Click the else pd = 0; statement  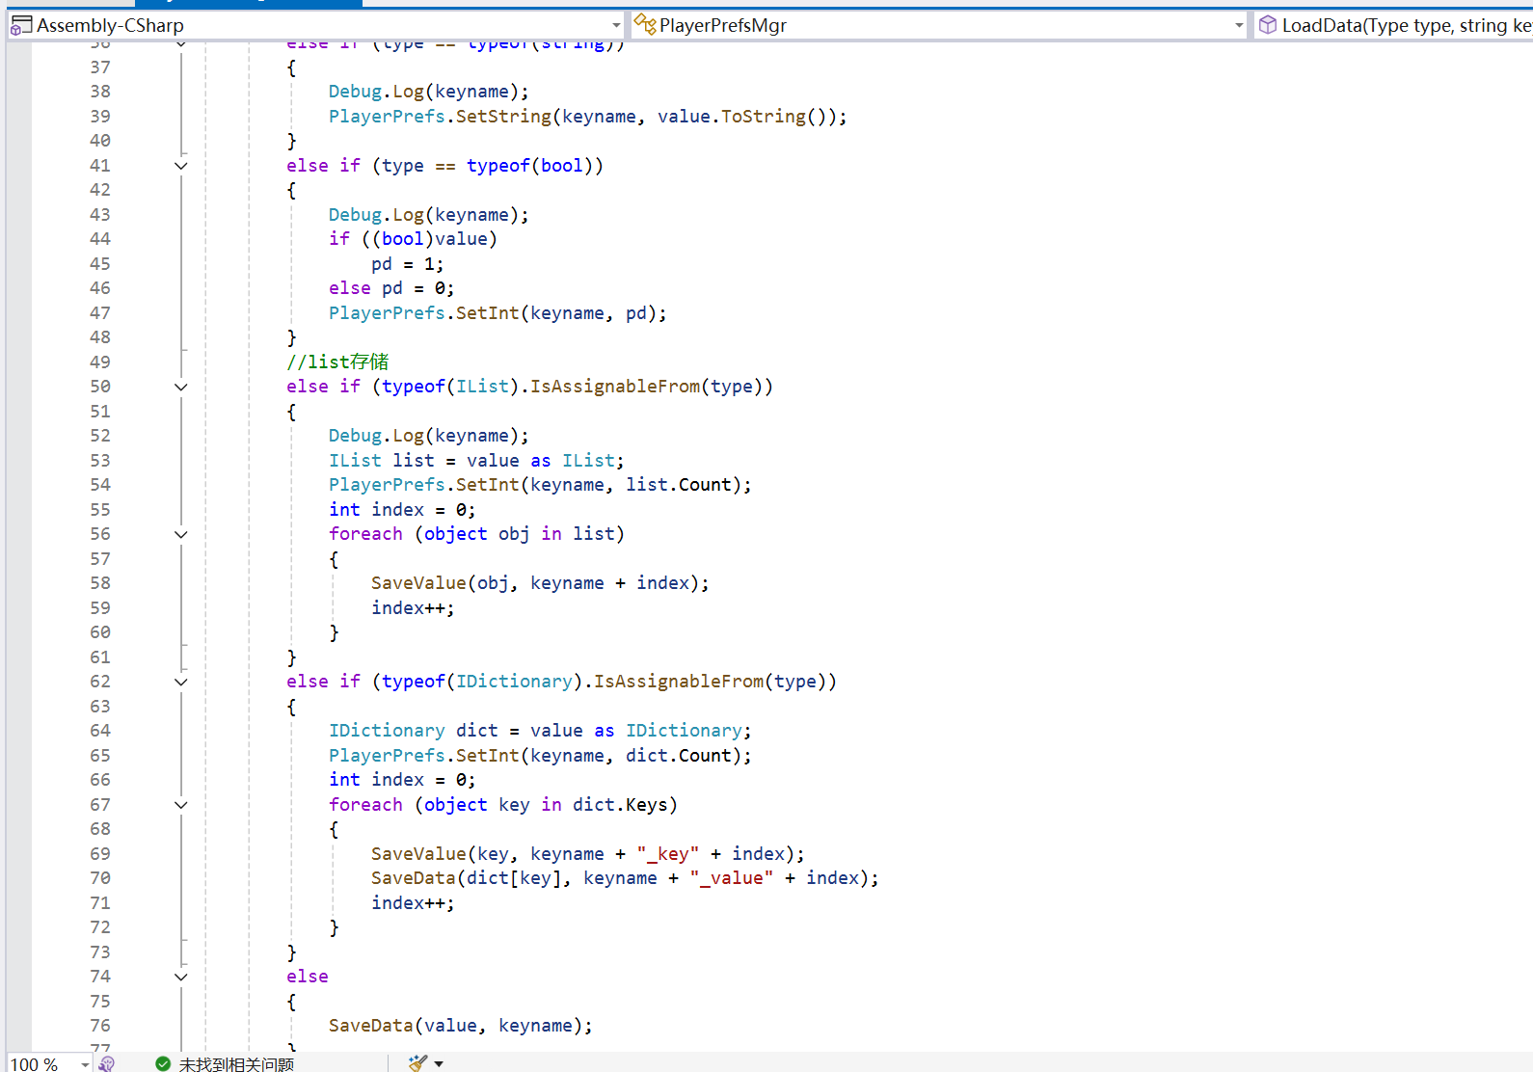point(391,288)
